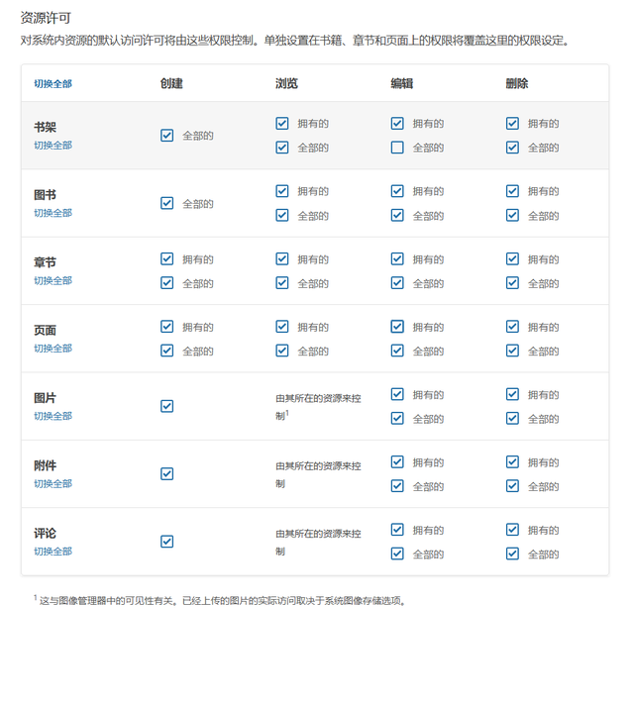
Task: Toggle 图书 浏览 拥有的 checkbox
Action: click(x=282, y=191)
